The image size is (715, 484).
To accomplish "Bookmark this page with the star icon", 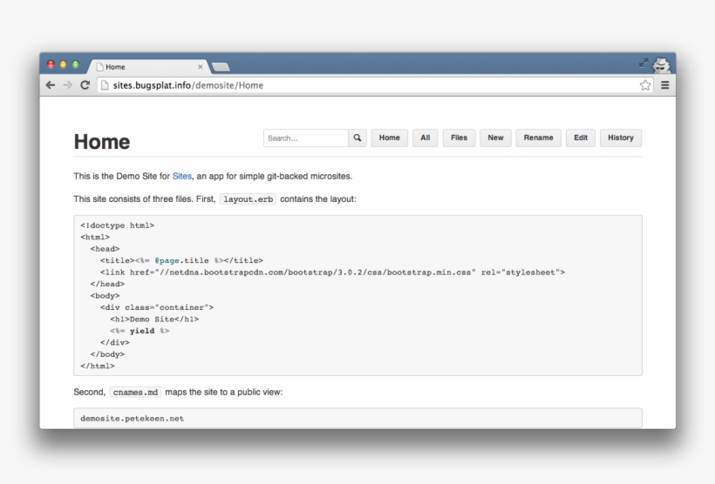I will (x=644, y=85).
